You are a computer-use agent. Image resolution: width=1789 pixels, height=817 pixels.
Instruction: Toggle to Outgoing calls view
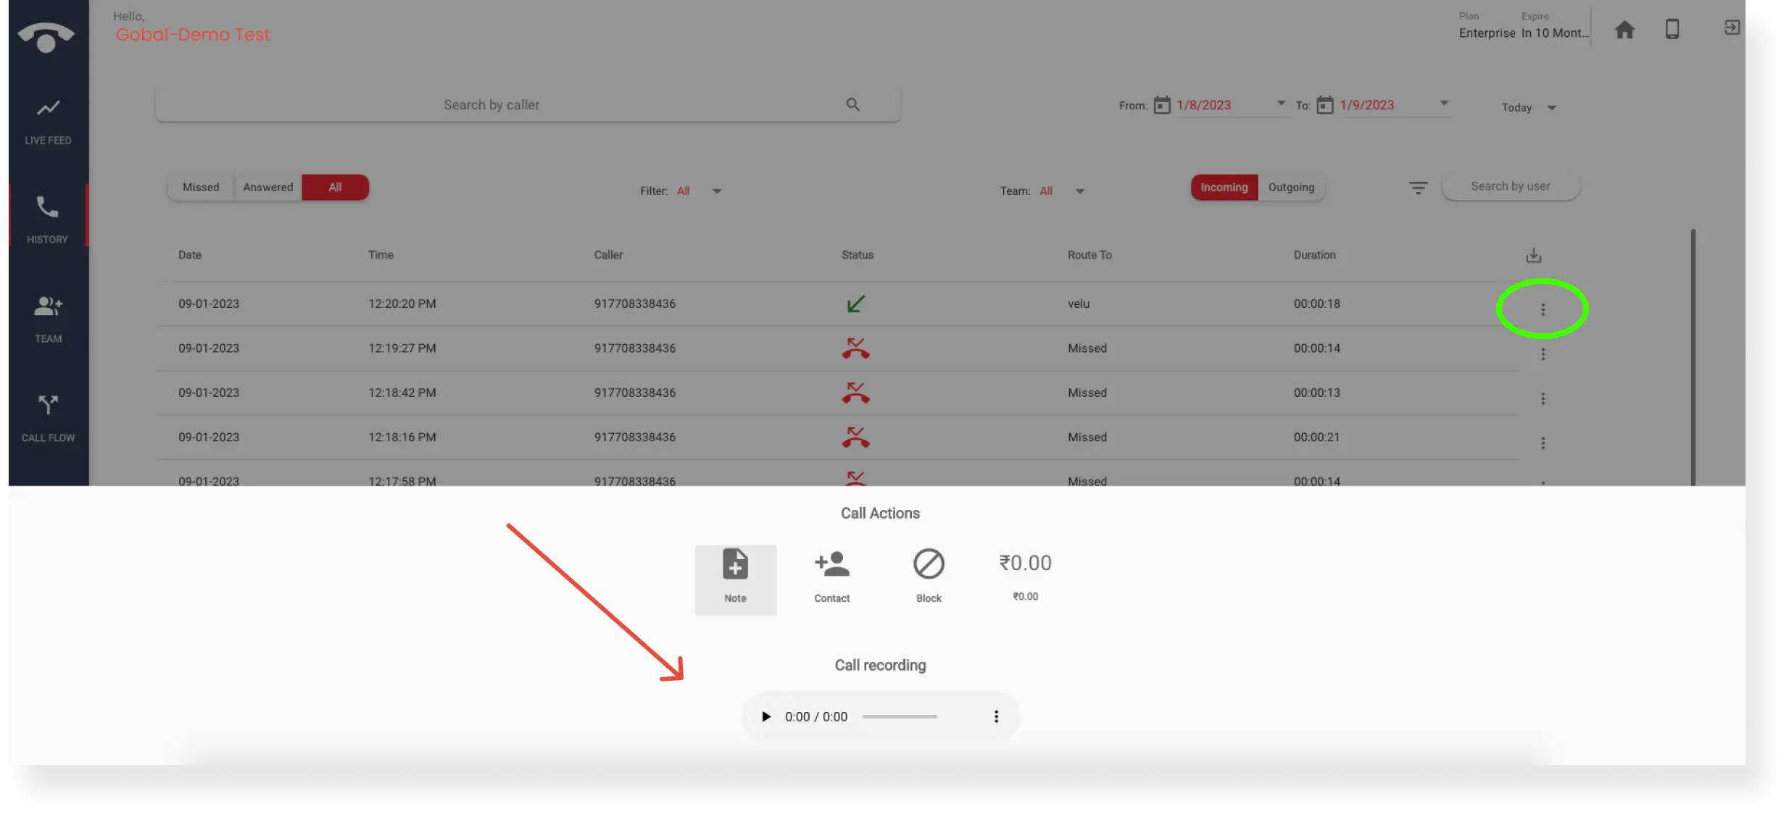(1290, 187)
